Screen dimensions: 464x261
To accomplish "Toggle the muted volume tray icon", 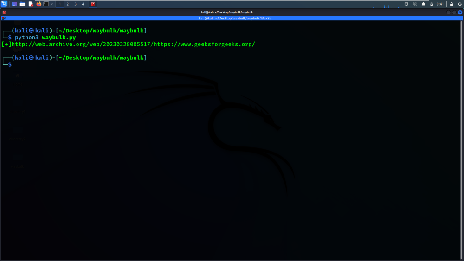I will 415,4.
